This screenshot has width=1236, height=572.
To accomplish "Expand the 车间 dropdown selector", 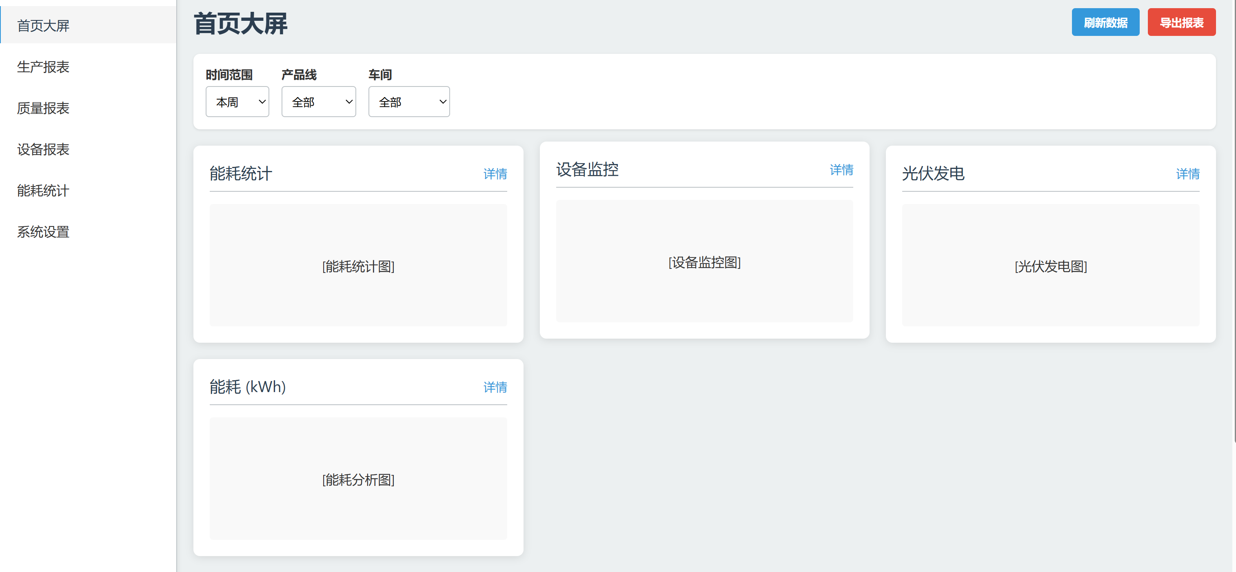I will [408, 102].
